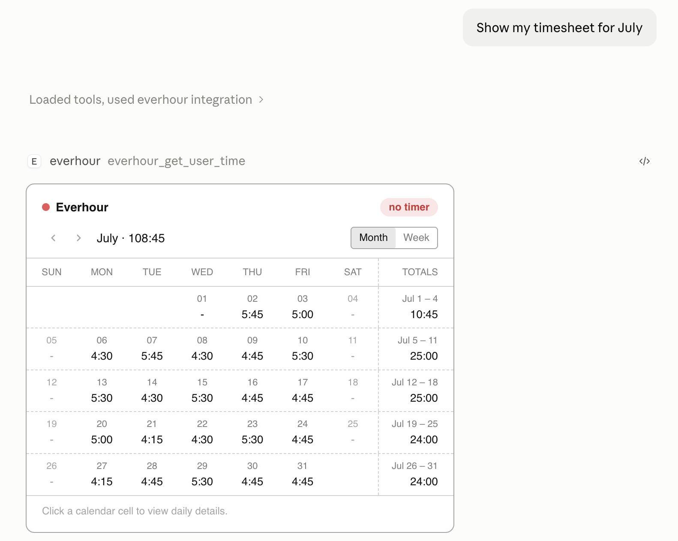Click the THU column header

[252, 272]
